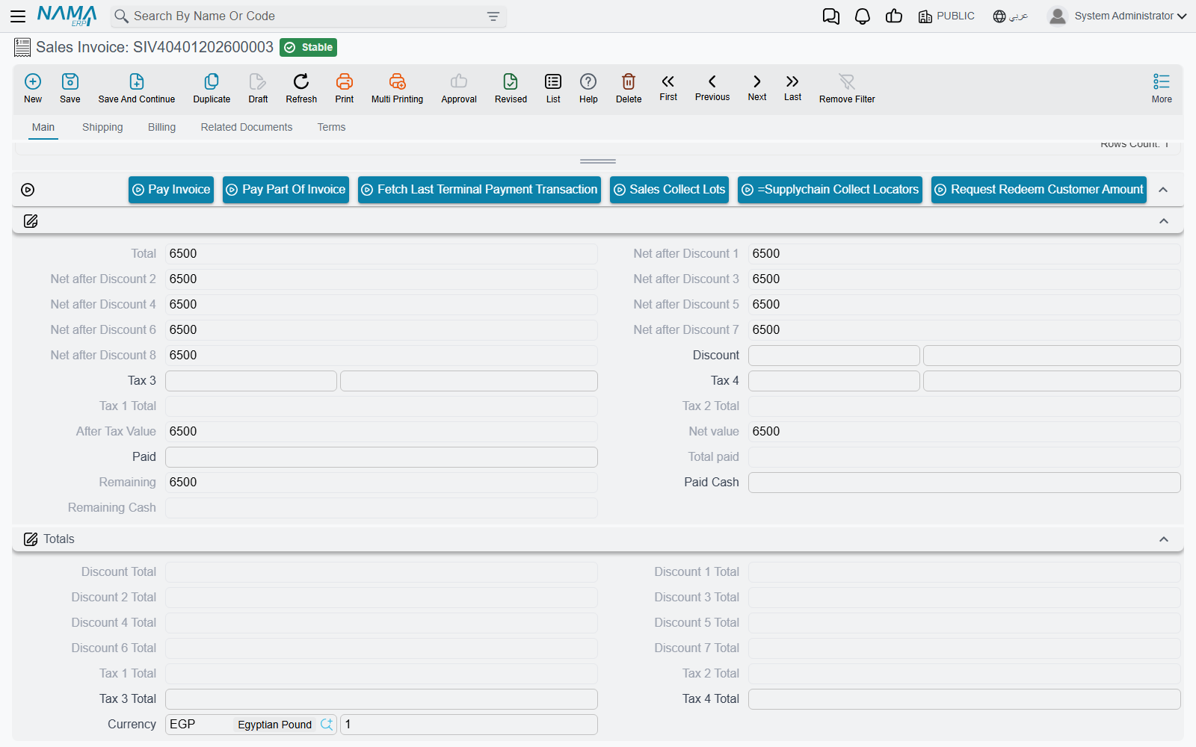Click the After Tax Value 6500

pyautogui.click(x=381, y=432)
